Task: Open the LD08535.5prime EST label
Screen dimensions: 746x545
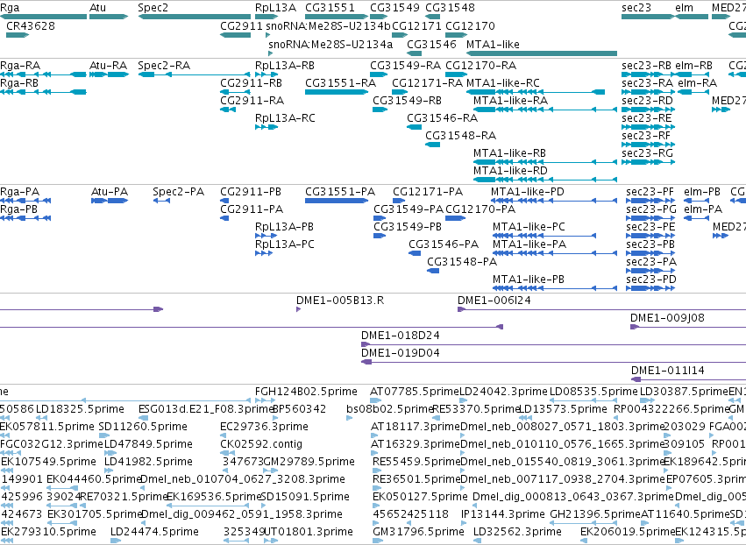Action: (x=593, y=392)
